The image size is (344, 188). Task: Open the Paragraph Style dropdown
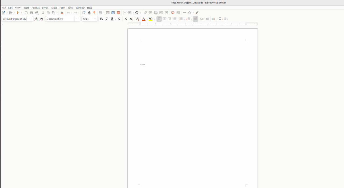click(x=31, y=19)
